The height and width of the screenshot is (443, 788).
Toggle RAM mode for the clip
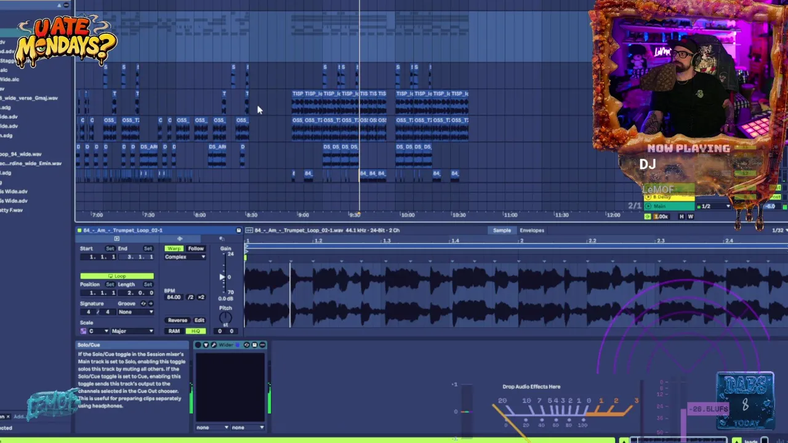pyautogui.click(x=174, y=331)
